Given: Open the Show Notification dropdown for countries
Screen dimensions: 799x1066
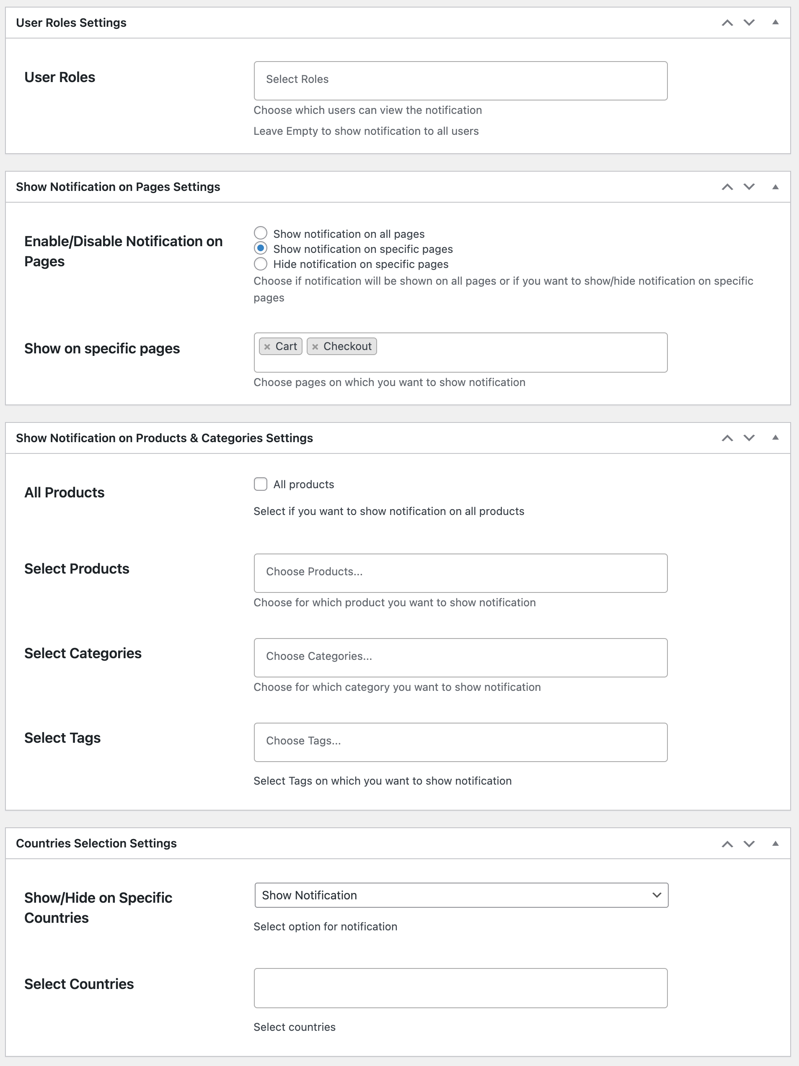Looking at the screenshot, I should click(x=460, y=895).
